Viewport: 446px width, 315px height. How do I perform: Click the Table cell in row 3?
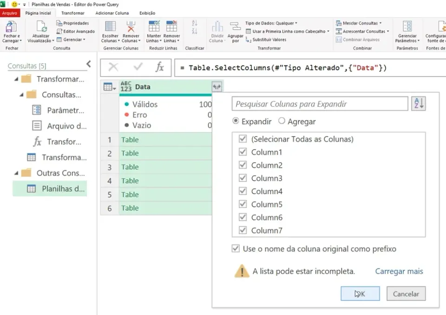click(165, 167)
